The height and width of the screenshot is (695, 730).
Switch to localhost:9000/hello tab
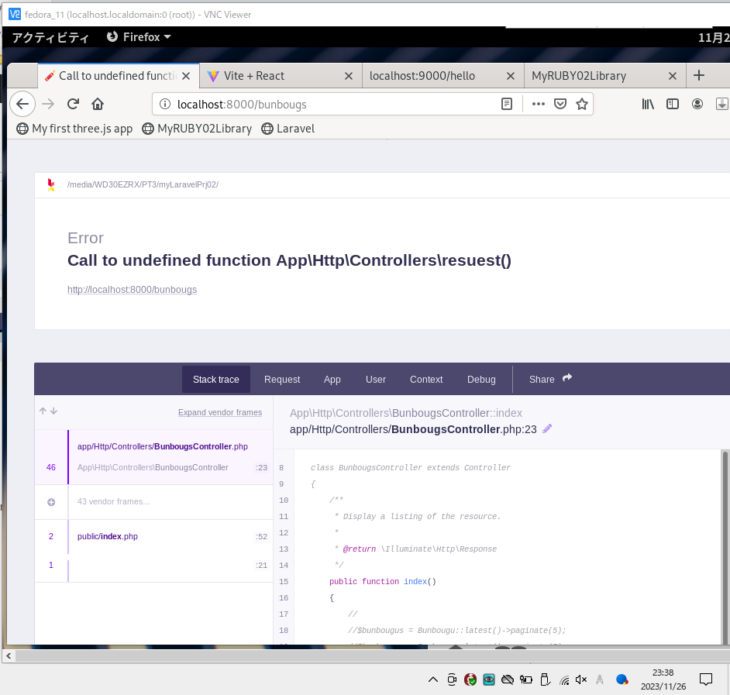point(442,76)
